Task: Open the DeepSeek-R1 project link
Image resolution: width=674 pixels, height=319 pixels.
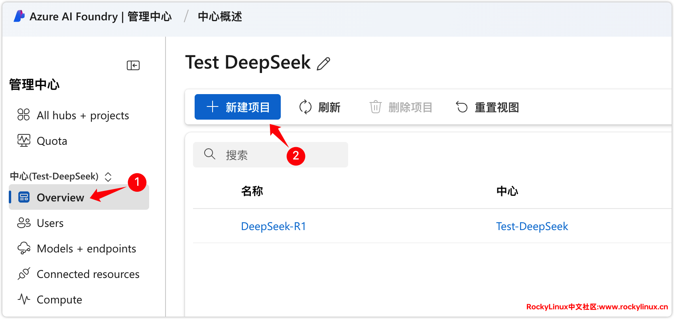Action: click(274, 226)
